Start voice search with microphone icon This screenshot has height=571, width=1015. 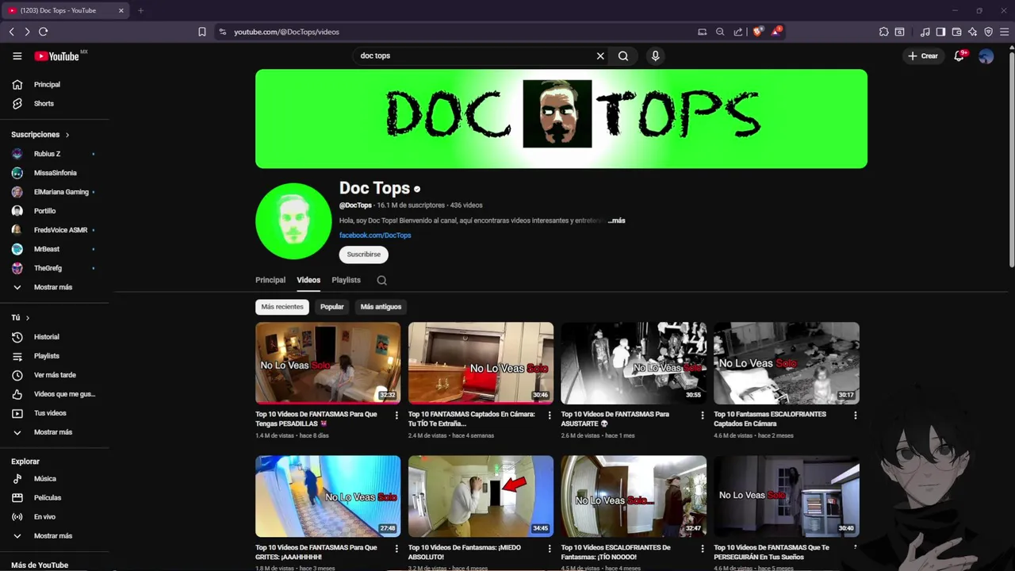click(x=655, y=56)
